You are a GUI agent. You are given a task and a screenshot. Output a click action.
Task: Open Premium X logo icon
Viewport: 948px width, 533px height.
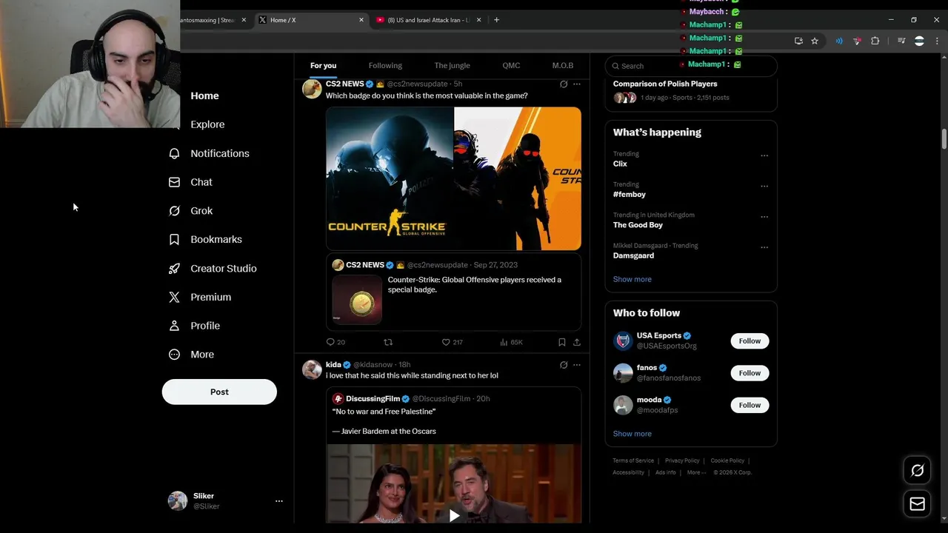point(174,297)
